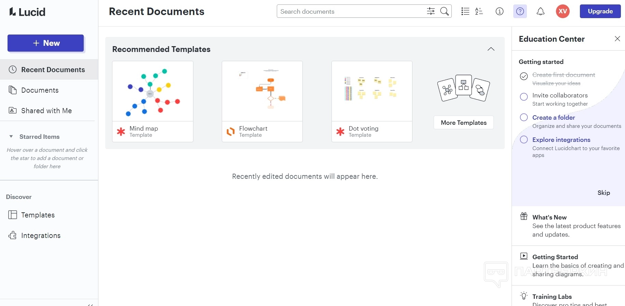Check off Invite collaborators step
This screenshot has height=306, width=625.
click(x=524, y=97)
